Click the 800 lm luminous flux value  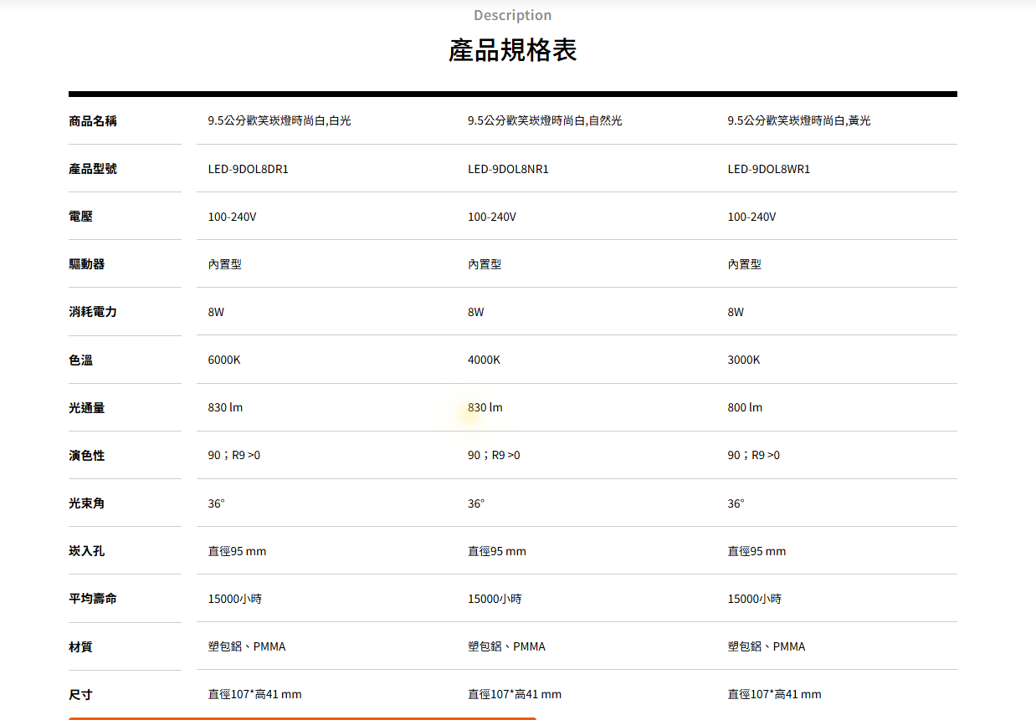745,407
